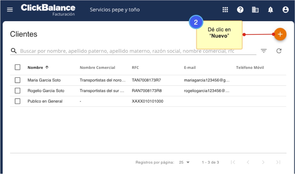Click the E-mail column header
Viewport: 295px width, 174px height.
pyautogui.click(x=190, y=68)
